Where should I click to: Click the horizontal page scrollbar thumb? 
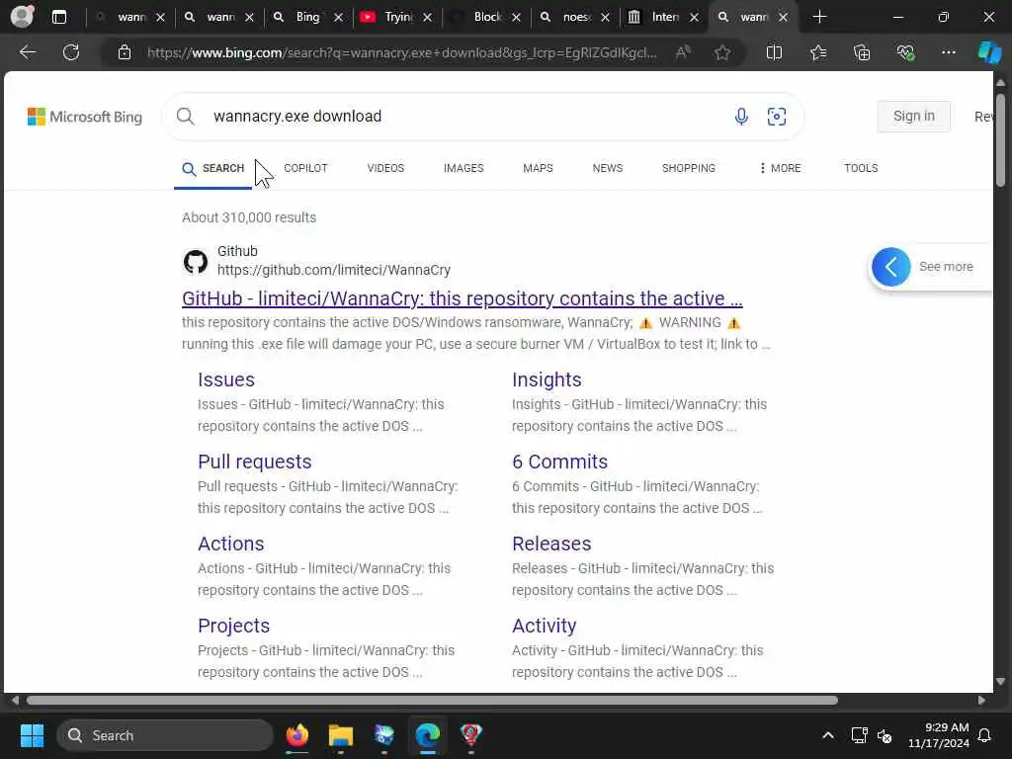click(432, 701)
